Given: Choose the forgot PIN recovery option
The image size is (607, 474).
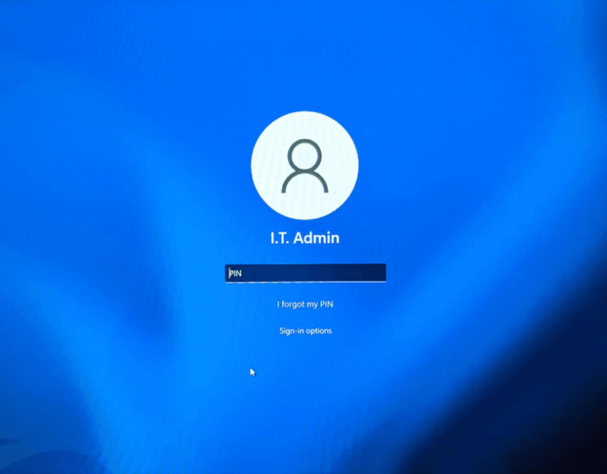Looking at the screenshot, I should coord(311,304).
